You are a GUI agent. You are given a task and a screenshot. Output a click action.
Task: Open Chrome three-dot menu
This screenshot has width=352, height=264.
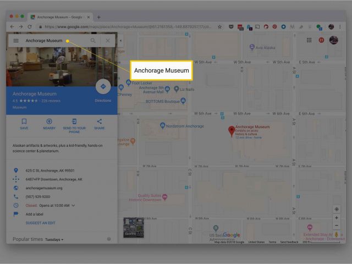[x=340, y=27]
